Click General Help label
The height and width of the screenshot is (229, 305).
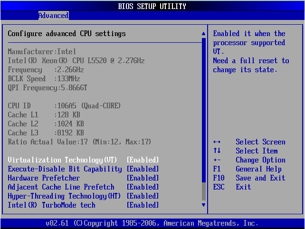(x=259, y=169)
